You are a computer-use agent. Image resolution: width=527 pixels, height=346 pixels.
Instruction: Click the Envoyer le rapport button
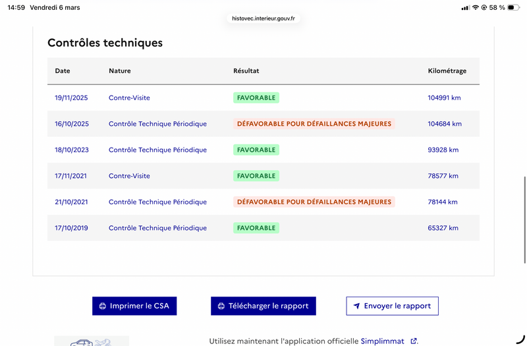392,306
